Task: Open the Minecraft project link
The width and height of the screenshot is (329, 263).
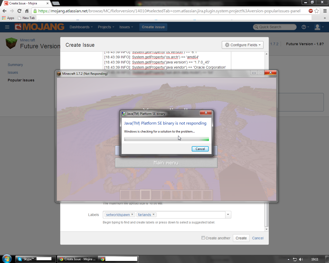Action: pos(28,40)
